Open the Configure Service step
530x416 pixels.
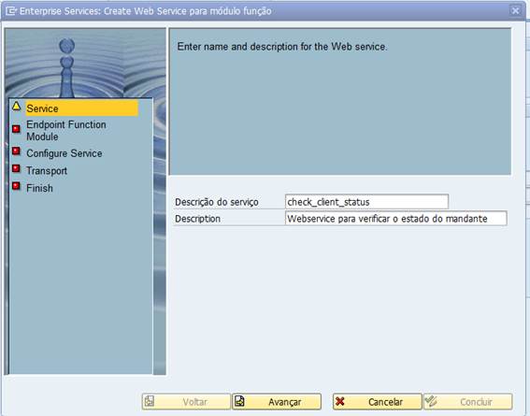(x=64, y=153)
